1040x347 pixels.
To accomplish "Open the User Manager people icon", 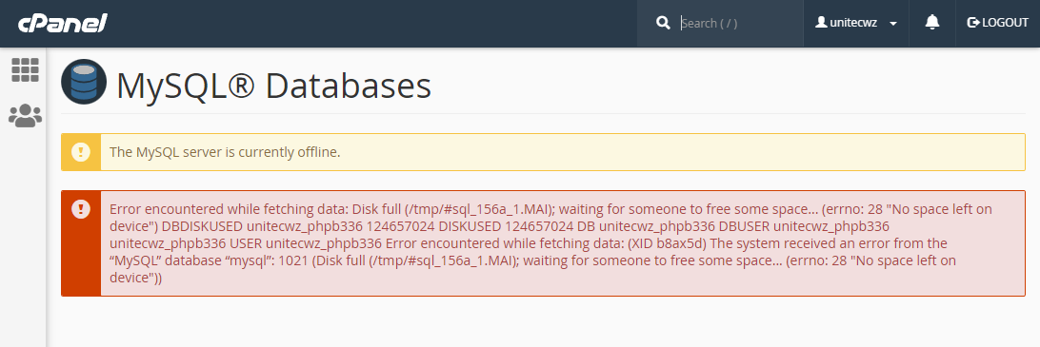I will [25, 116].
